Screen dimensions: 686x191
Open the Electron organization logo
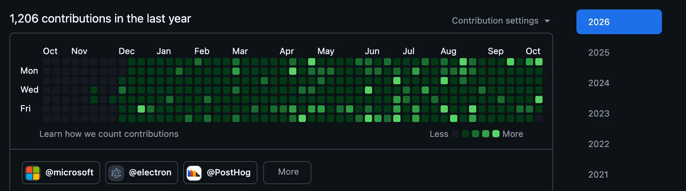[x=116, y=173]
